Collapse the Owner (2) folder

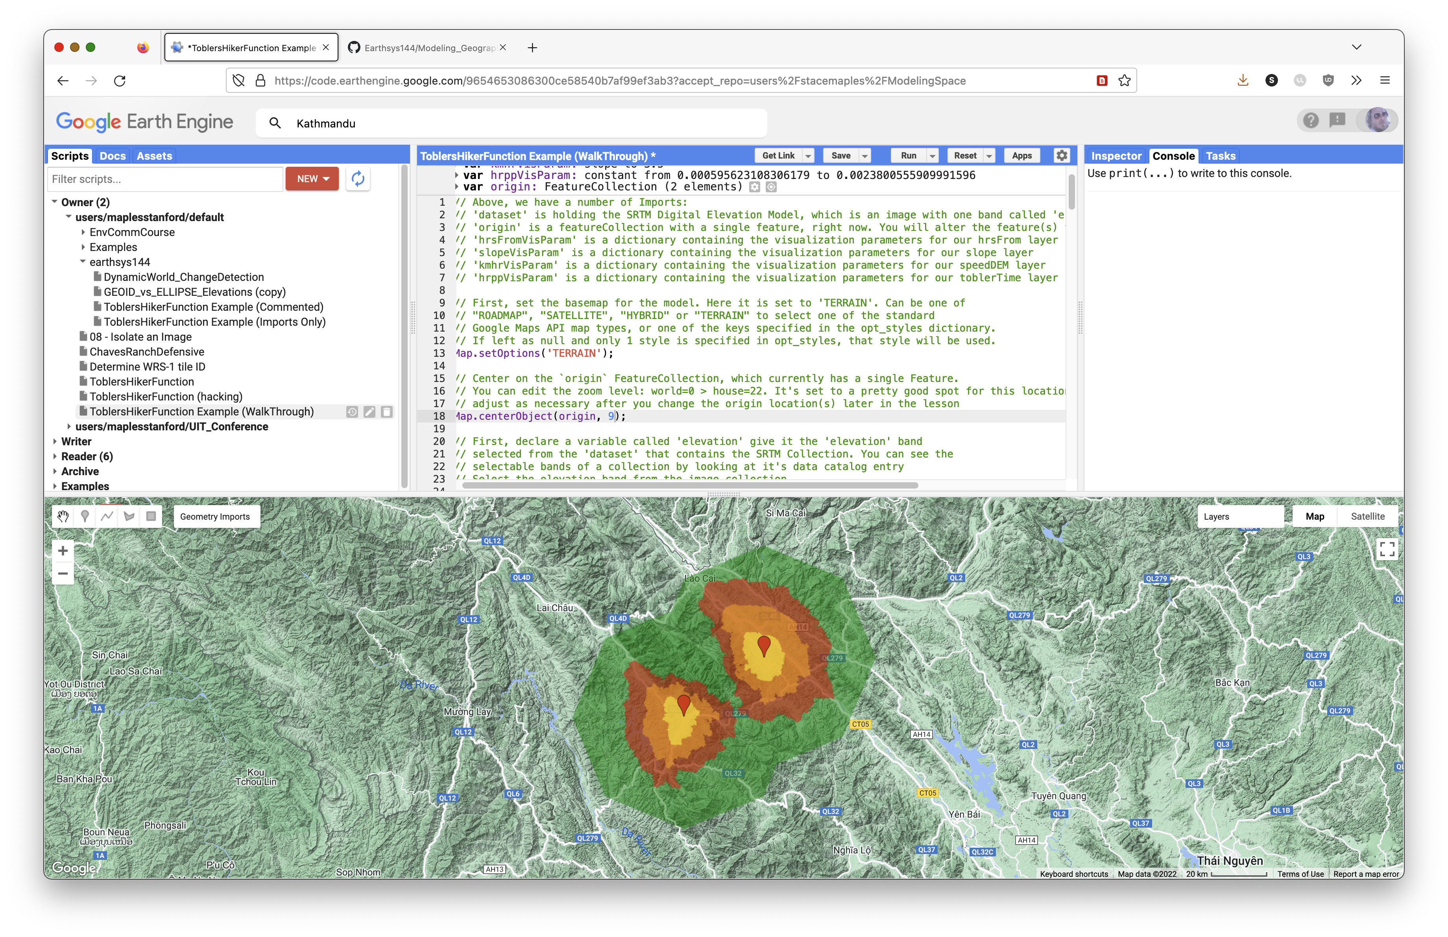click(55, 201)
